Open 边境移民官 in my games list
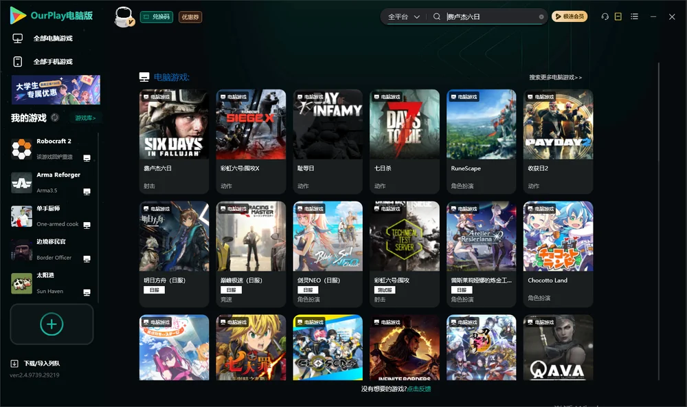The width and height of the screenshot is (687, 407). pyautogui.click(x=51, y=250)
